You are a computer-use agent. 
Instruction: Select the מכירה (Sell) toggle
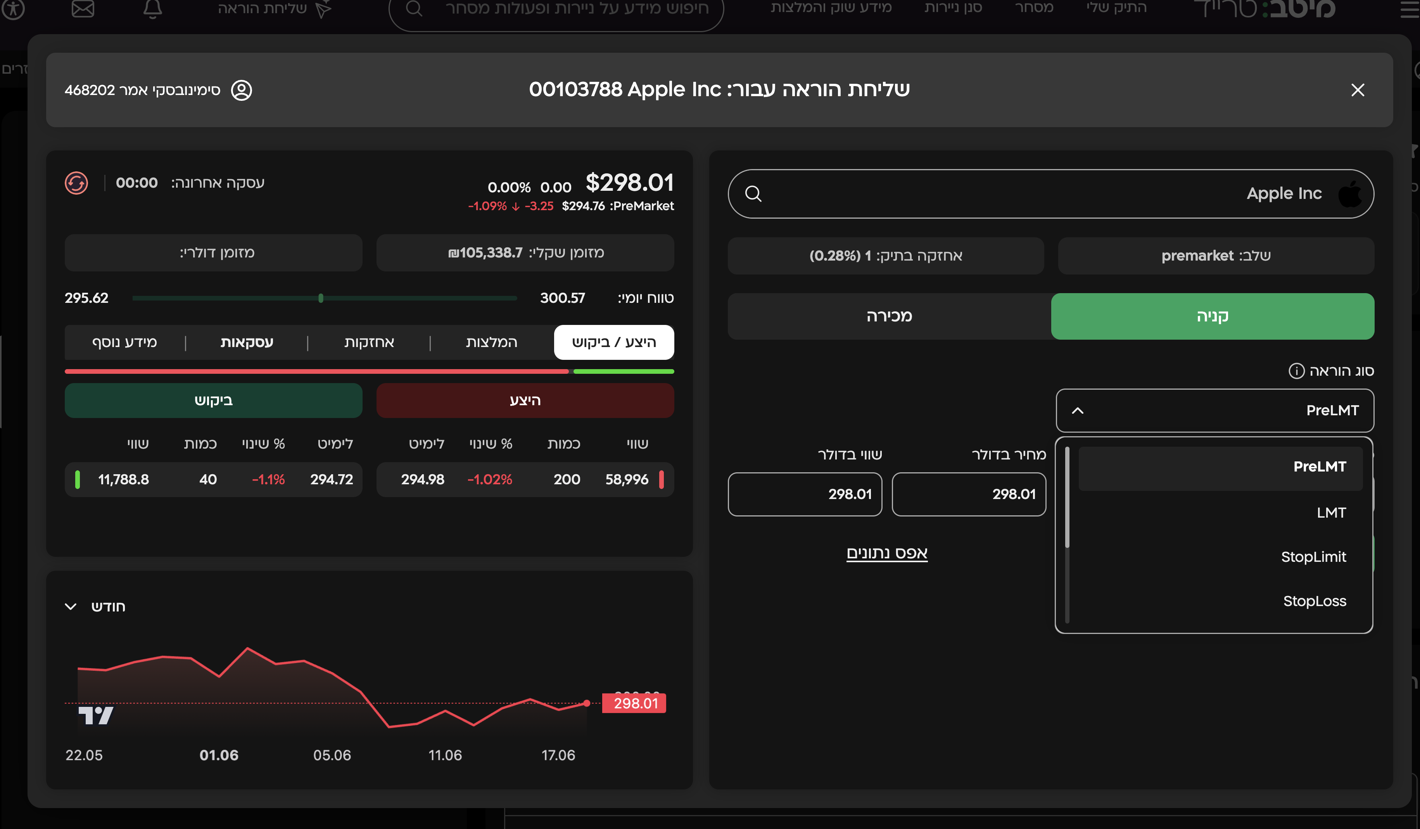889,316
